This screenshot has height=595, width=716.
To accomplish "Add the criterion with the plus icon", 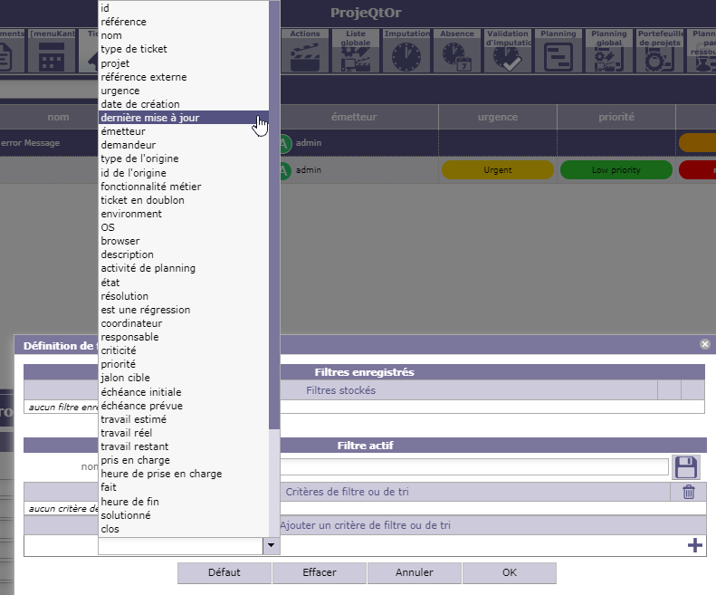I will pos(695,545).
